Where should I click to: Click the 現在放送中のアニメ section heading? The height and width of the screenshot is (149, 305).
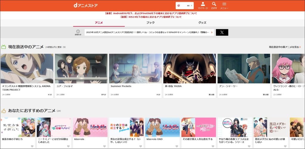[26, 47]
